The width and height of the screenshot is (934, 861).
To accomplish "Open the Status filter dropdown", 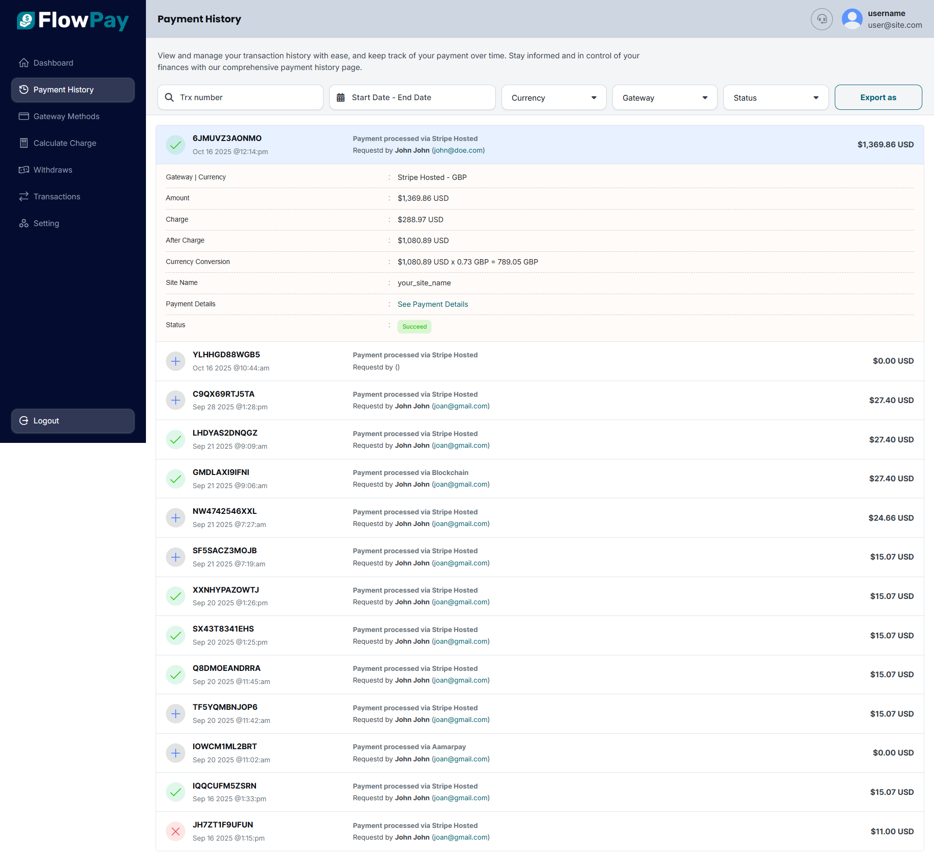I will [775, 98].
